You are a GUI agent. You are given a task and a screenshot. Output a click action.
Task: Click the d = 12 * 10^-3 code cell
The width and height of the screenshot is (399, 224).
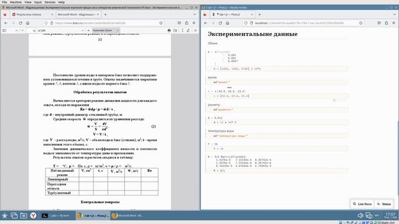277,123
